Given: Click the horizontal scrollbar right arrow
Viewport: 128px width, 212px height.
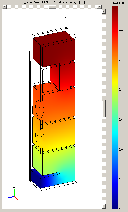Looking at the screenshot, I should (x=99, y=7).
